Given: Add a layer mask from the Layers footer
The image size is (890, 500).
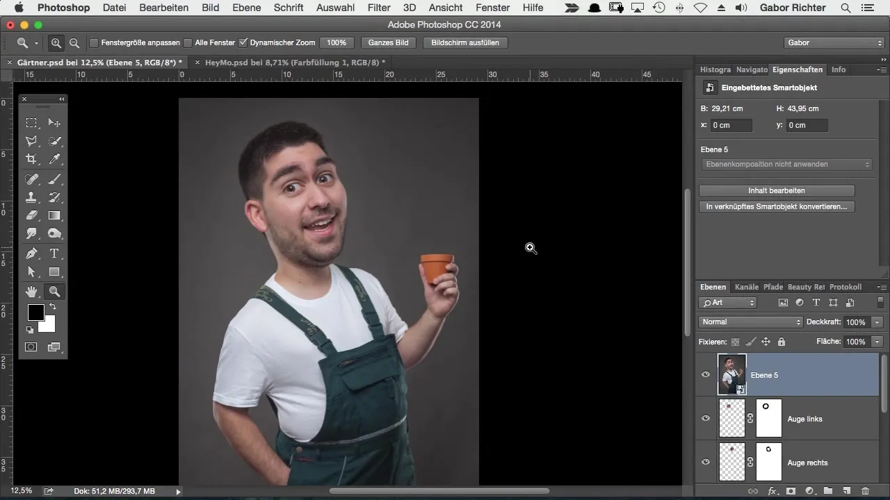Looking at the screenshot, I should (x=791, y=491).
